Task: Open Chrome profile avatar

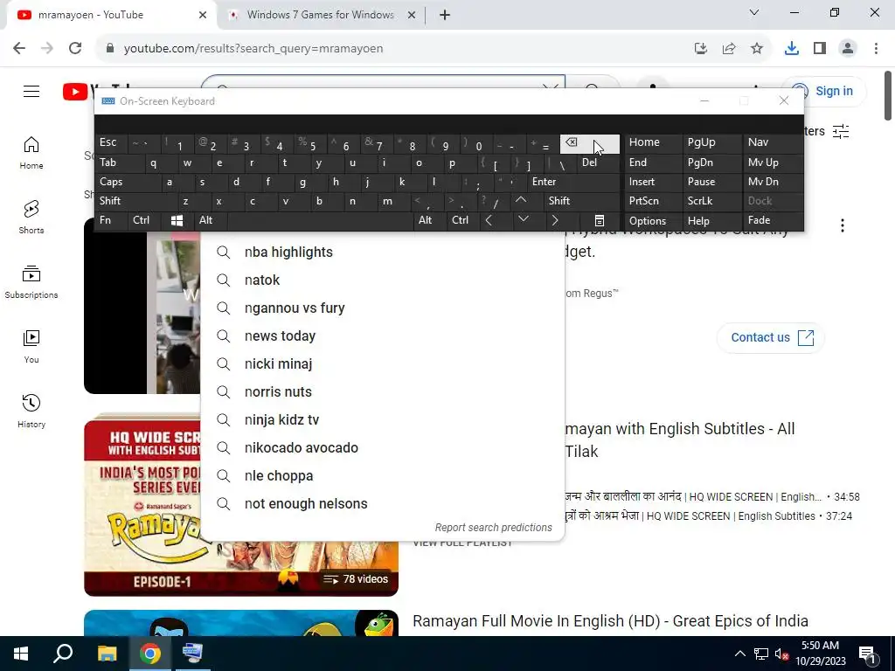Action: (x=848, y=49)
